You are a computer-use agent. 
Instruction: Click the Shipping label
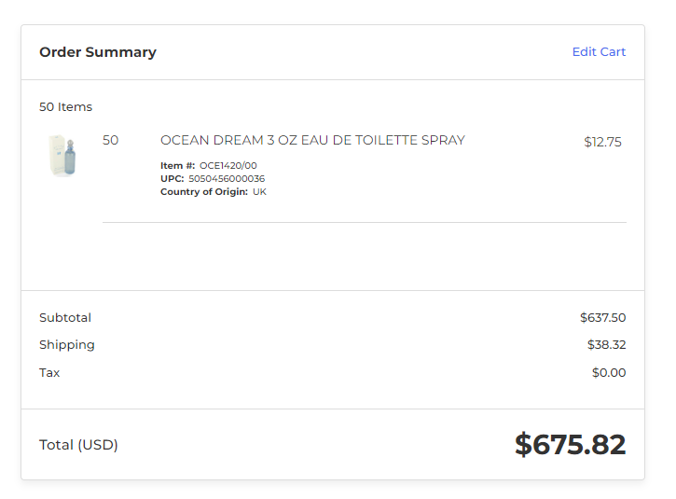67,345
